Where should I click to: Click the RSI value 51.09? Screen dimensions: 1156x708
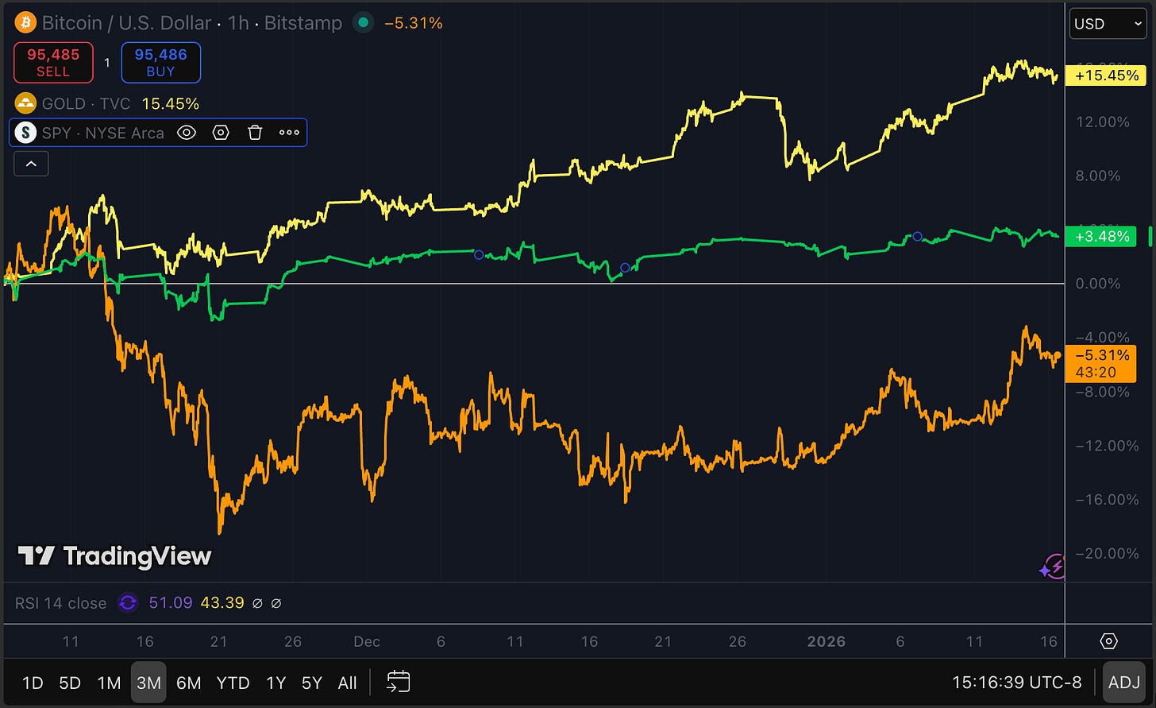(171, 603)
